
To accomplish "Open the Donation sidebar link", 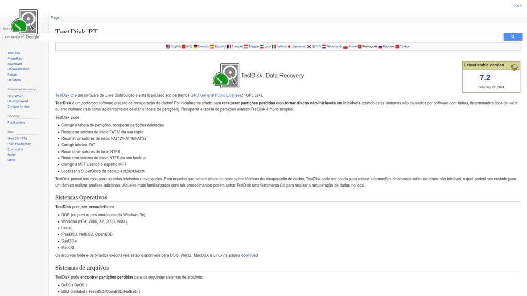I will pyautogui.click(x=14, y=80).
